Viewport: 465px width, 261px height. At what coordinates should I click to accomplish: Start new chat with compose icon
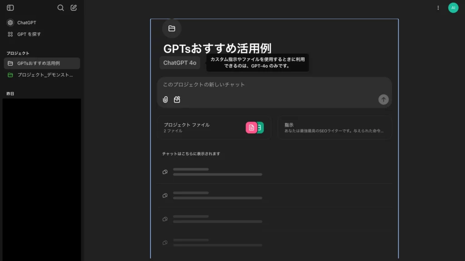pyautogui.click(x=74, y=8)
